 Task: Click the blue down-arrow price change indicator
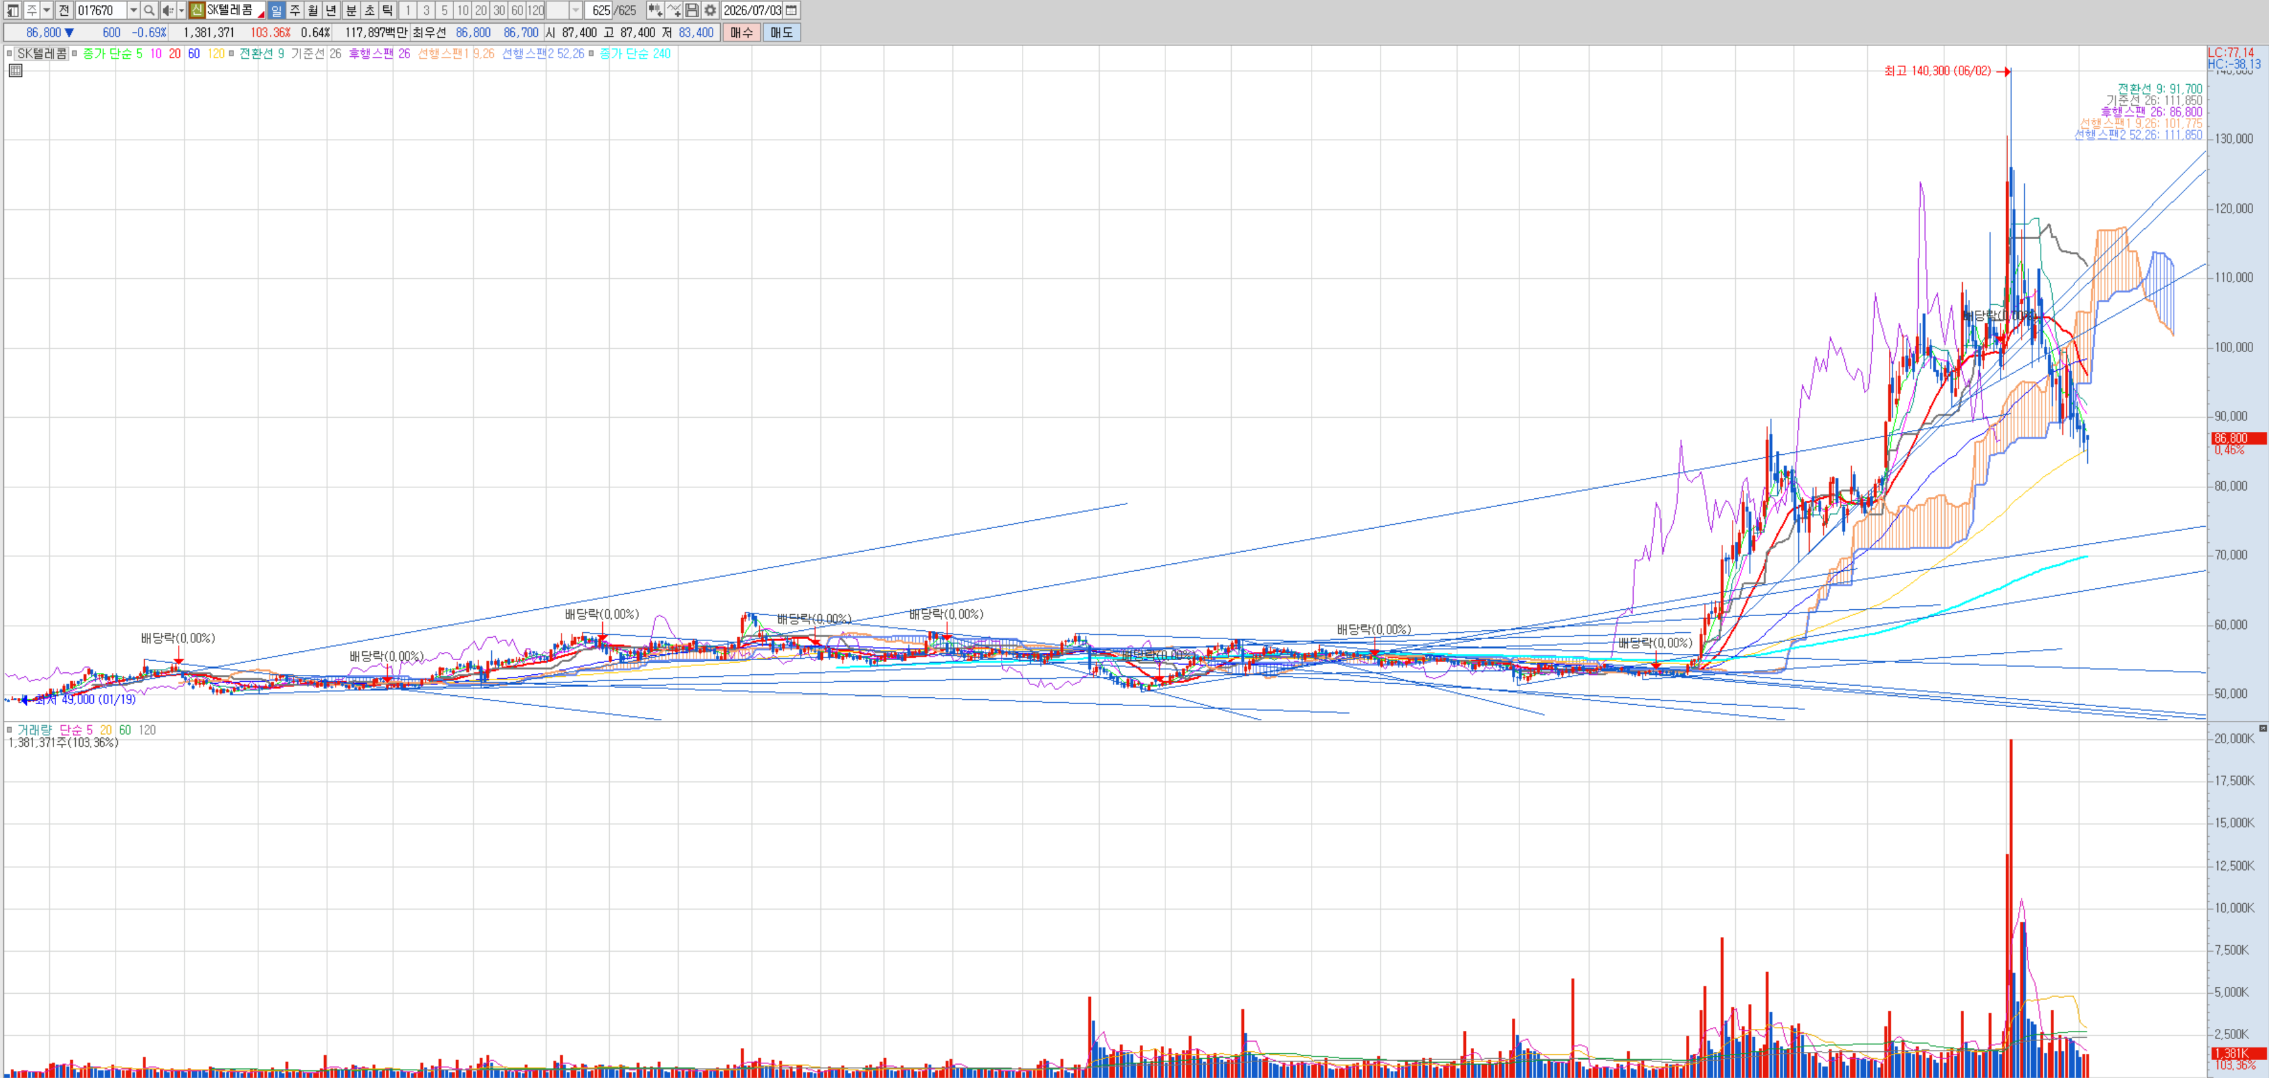70,33
